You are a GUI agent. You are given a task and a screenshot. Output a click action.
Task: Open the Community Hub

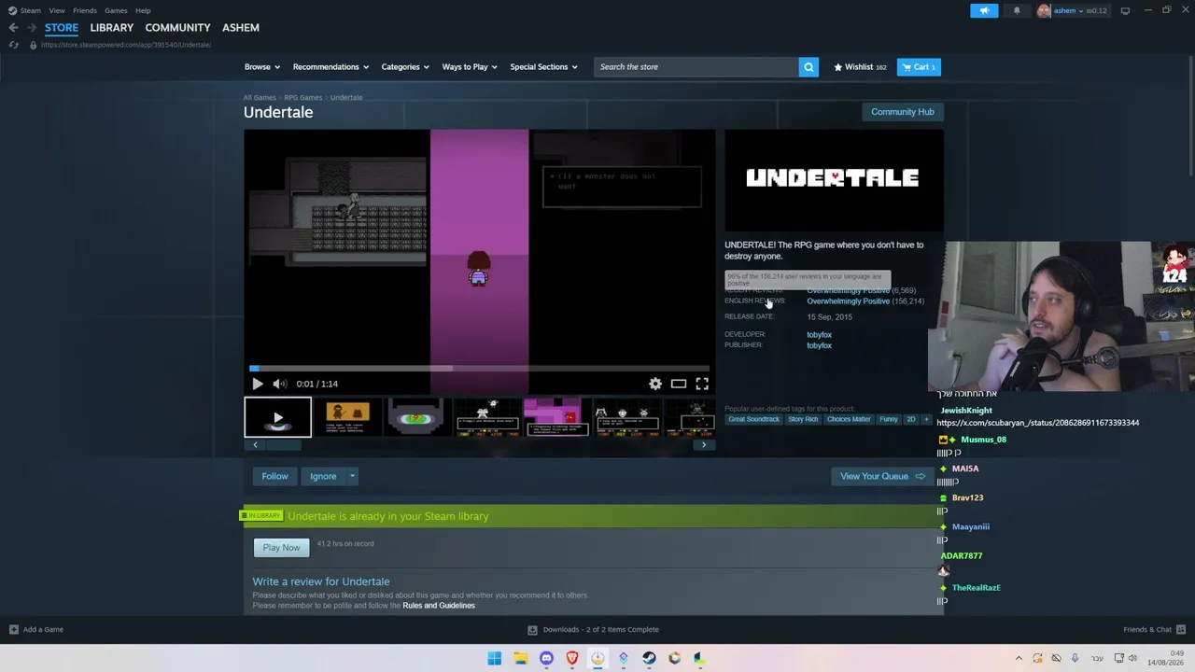pos(903,112)
